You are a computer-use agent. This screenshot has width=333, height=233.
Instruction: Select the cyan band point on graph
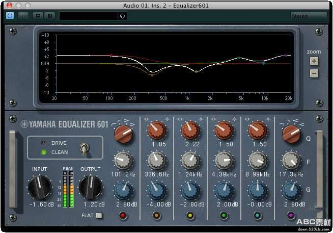(264, 63)
